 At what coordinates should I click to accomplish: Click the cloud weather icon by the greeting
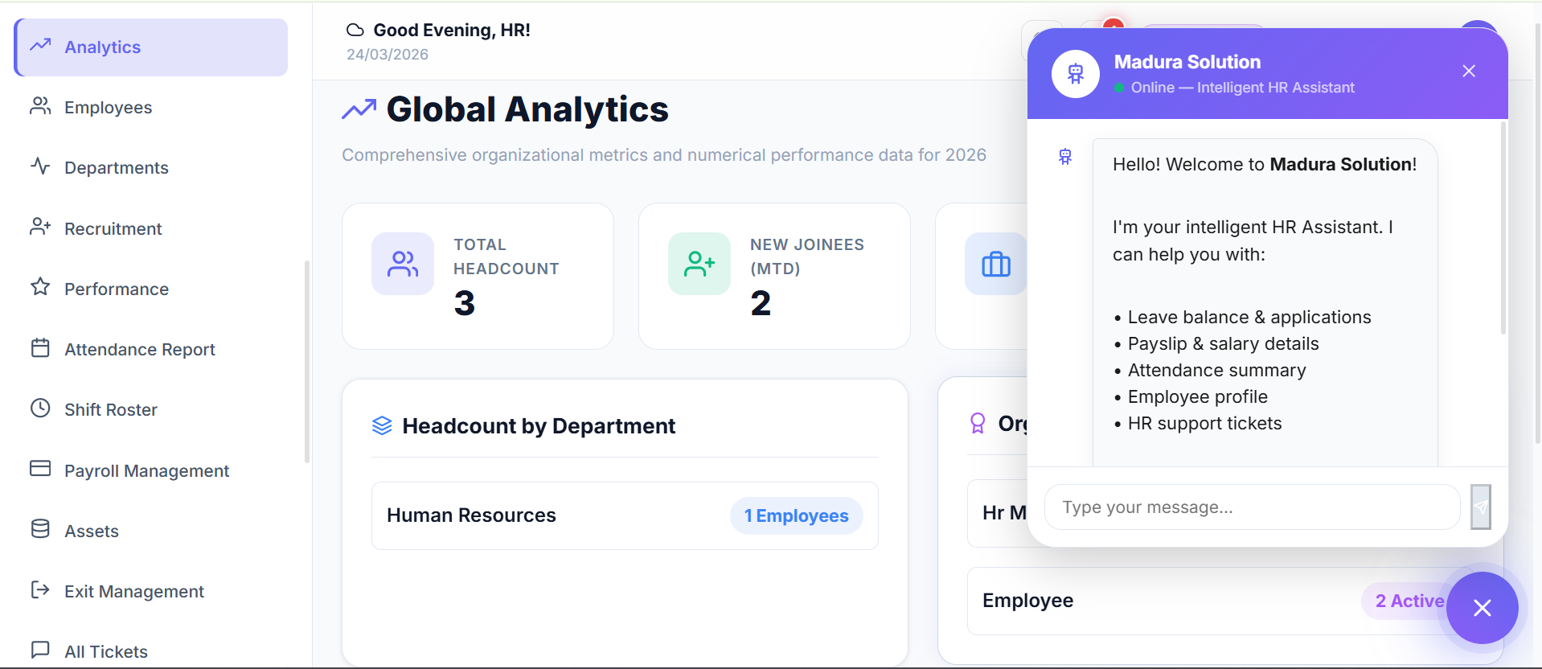355,31
